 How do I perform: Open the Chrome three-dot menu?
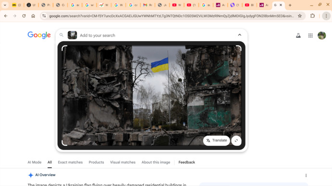326,16
